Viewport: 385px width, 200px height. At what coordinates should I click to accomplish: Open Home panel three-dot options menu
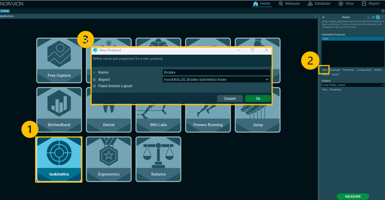click(x=382, y=17)
